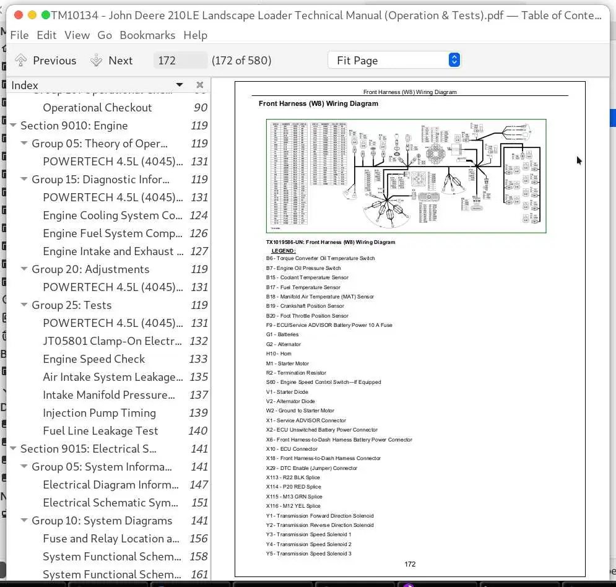Open the Bookmarks menu
This screenshot has height=587, width=616.
coord(147,35)
